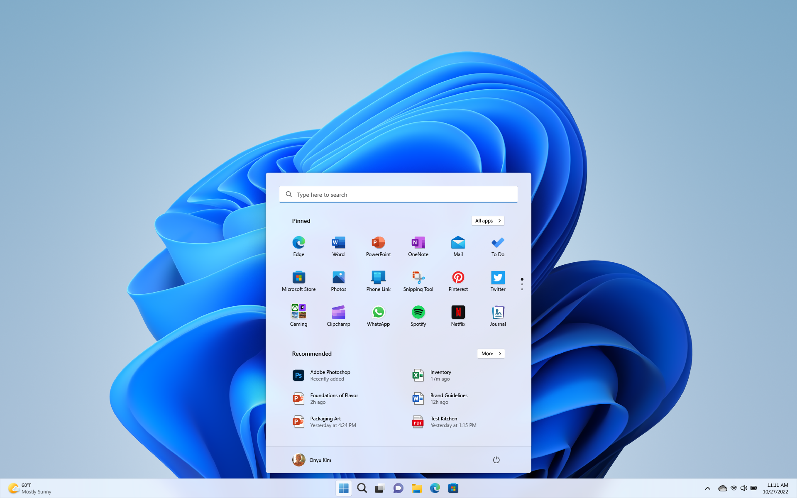Screen dimensions: 797x498
Task: Launch Microsoft Word
Action: (338, 246)
